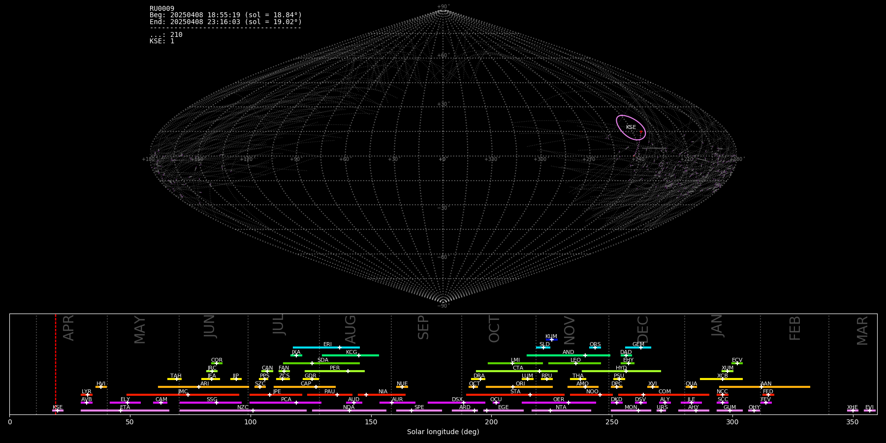Viewport: 886px width, 443px height.
Task: Click the JUL month label
Action: [279, 325]
